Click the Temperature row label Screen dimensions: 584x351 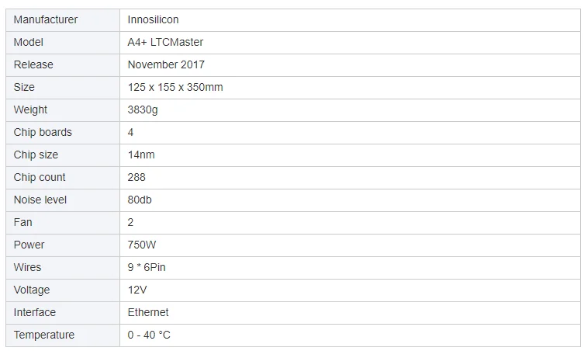pos(44,335)
